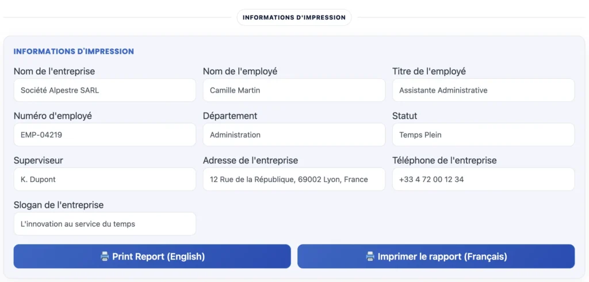Focus the Superviseur field with K. Dupont
Screen dimensions: 589x282
tap(105, 180)
